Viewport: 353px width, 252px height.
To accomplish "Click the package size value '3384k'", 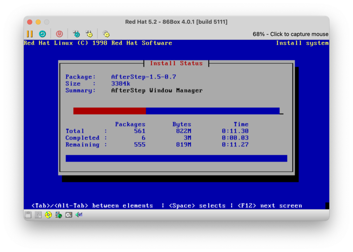I will point(121,84).
